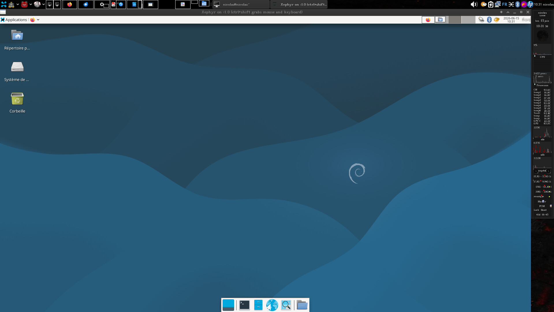
Task: Click the purple flame tray icon
Action: pos(524,4)
